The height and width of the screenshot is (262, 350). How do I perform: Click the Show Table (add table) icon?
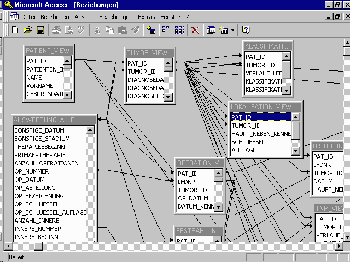click(151, 30)
